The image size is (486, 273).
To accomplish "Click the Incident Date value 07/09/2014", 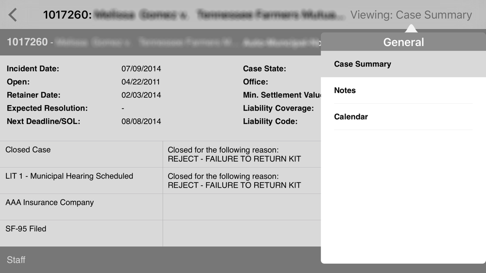I will coord(141,69).
